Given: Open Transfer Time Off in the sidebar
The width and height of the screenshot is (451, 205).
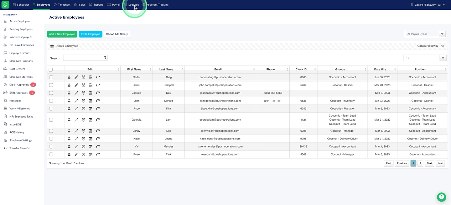Looking at the screenshot, I should tap(20, 148).
